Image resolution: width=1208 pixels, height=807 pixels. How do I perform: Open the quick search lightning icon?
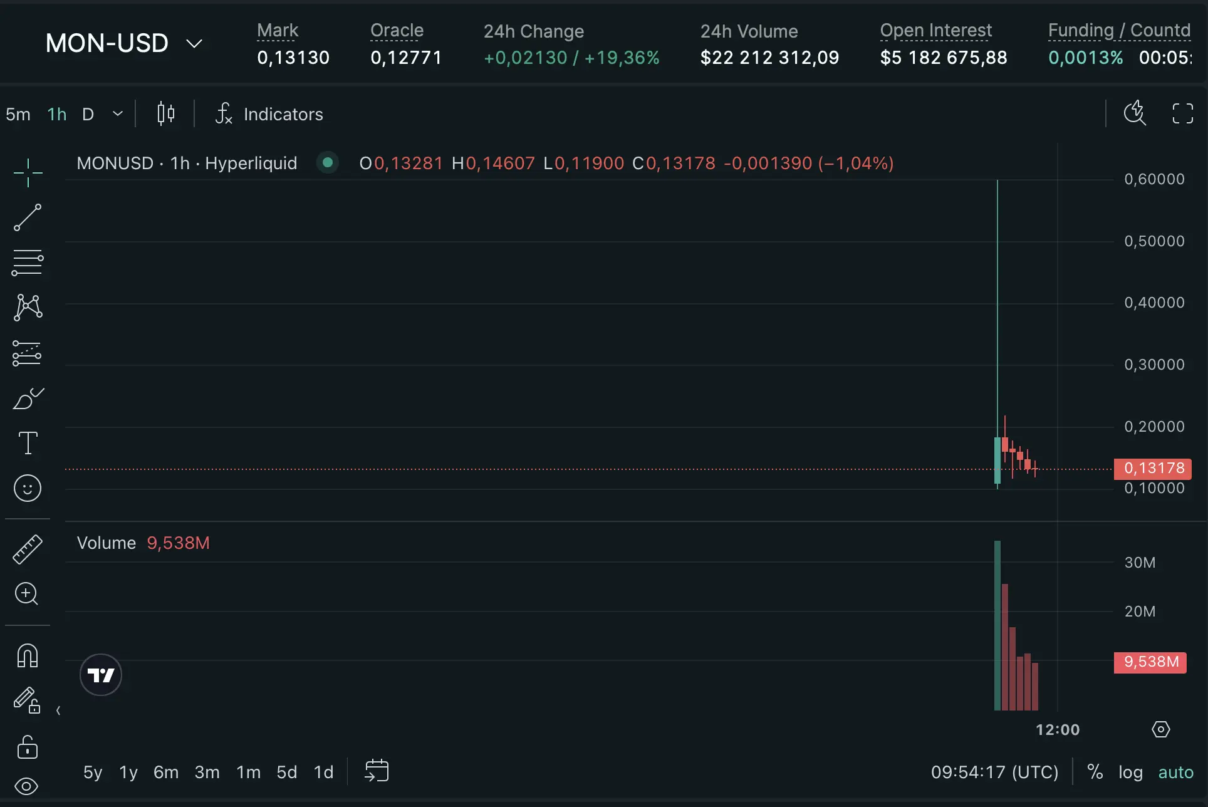tap(1135, 113)
